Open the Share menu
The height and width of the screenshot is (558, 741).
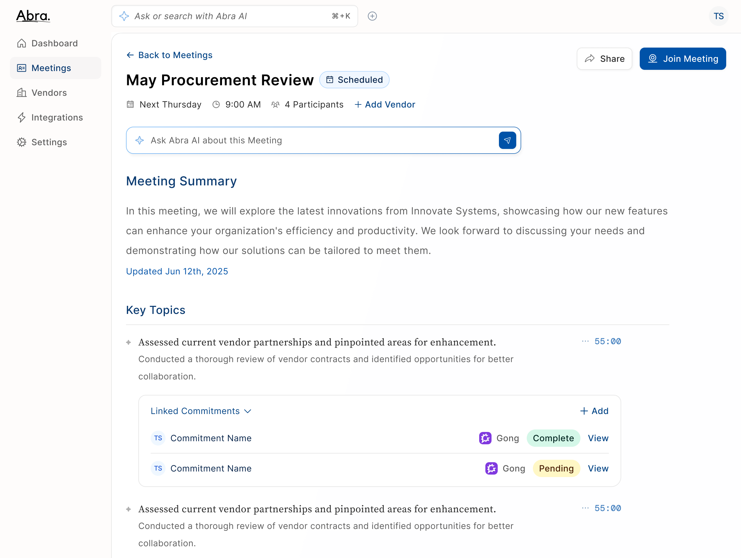(x=604, y=58)
